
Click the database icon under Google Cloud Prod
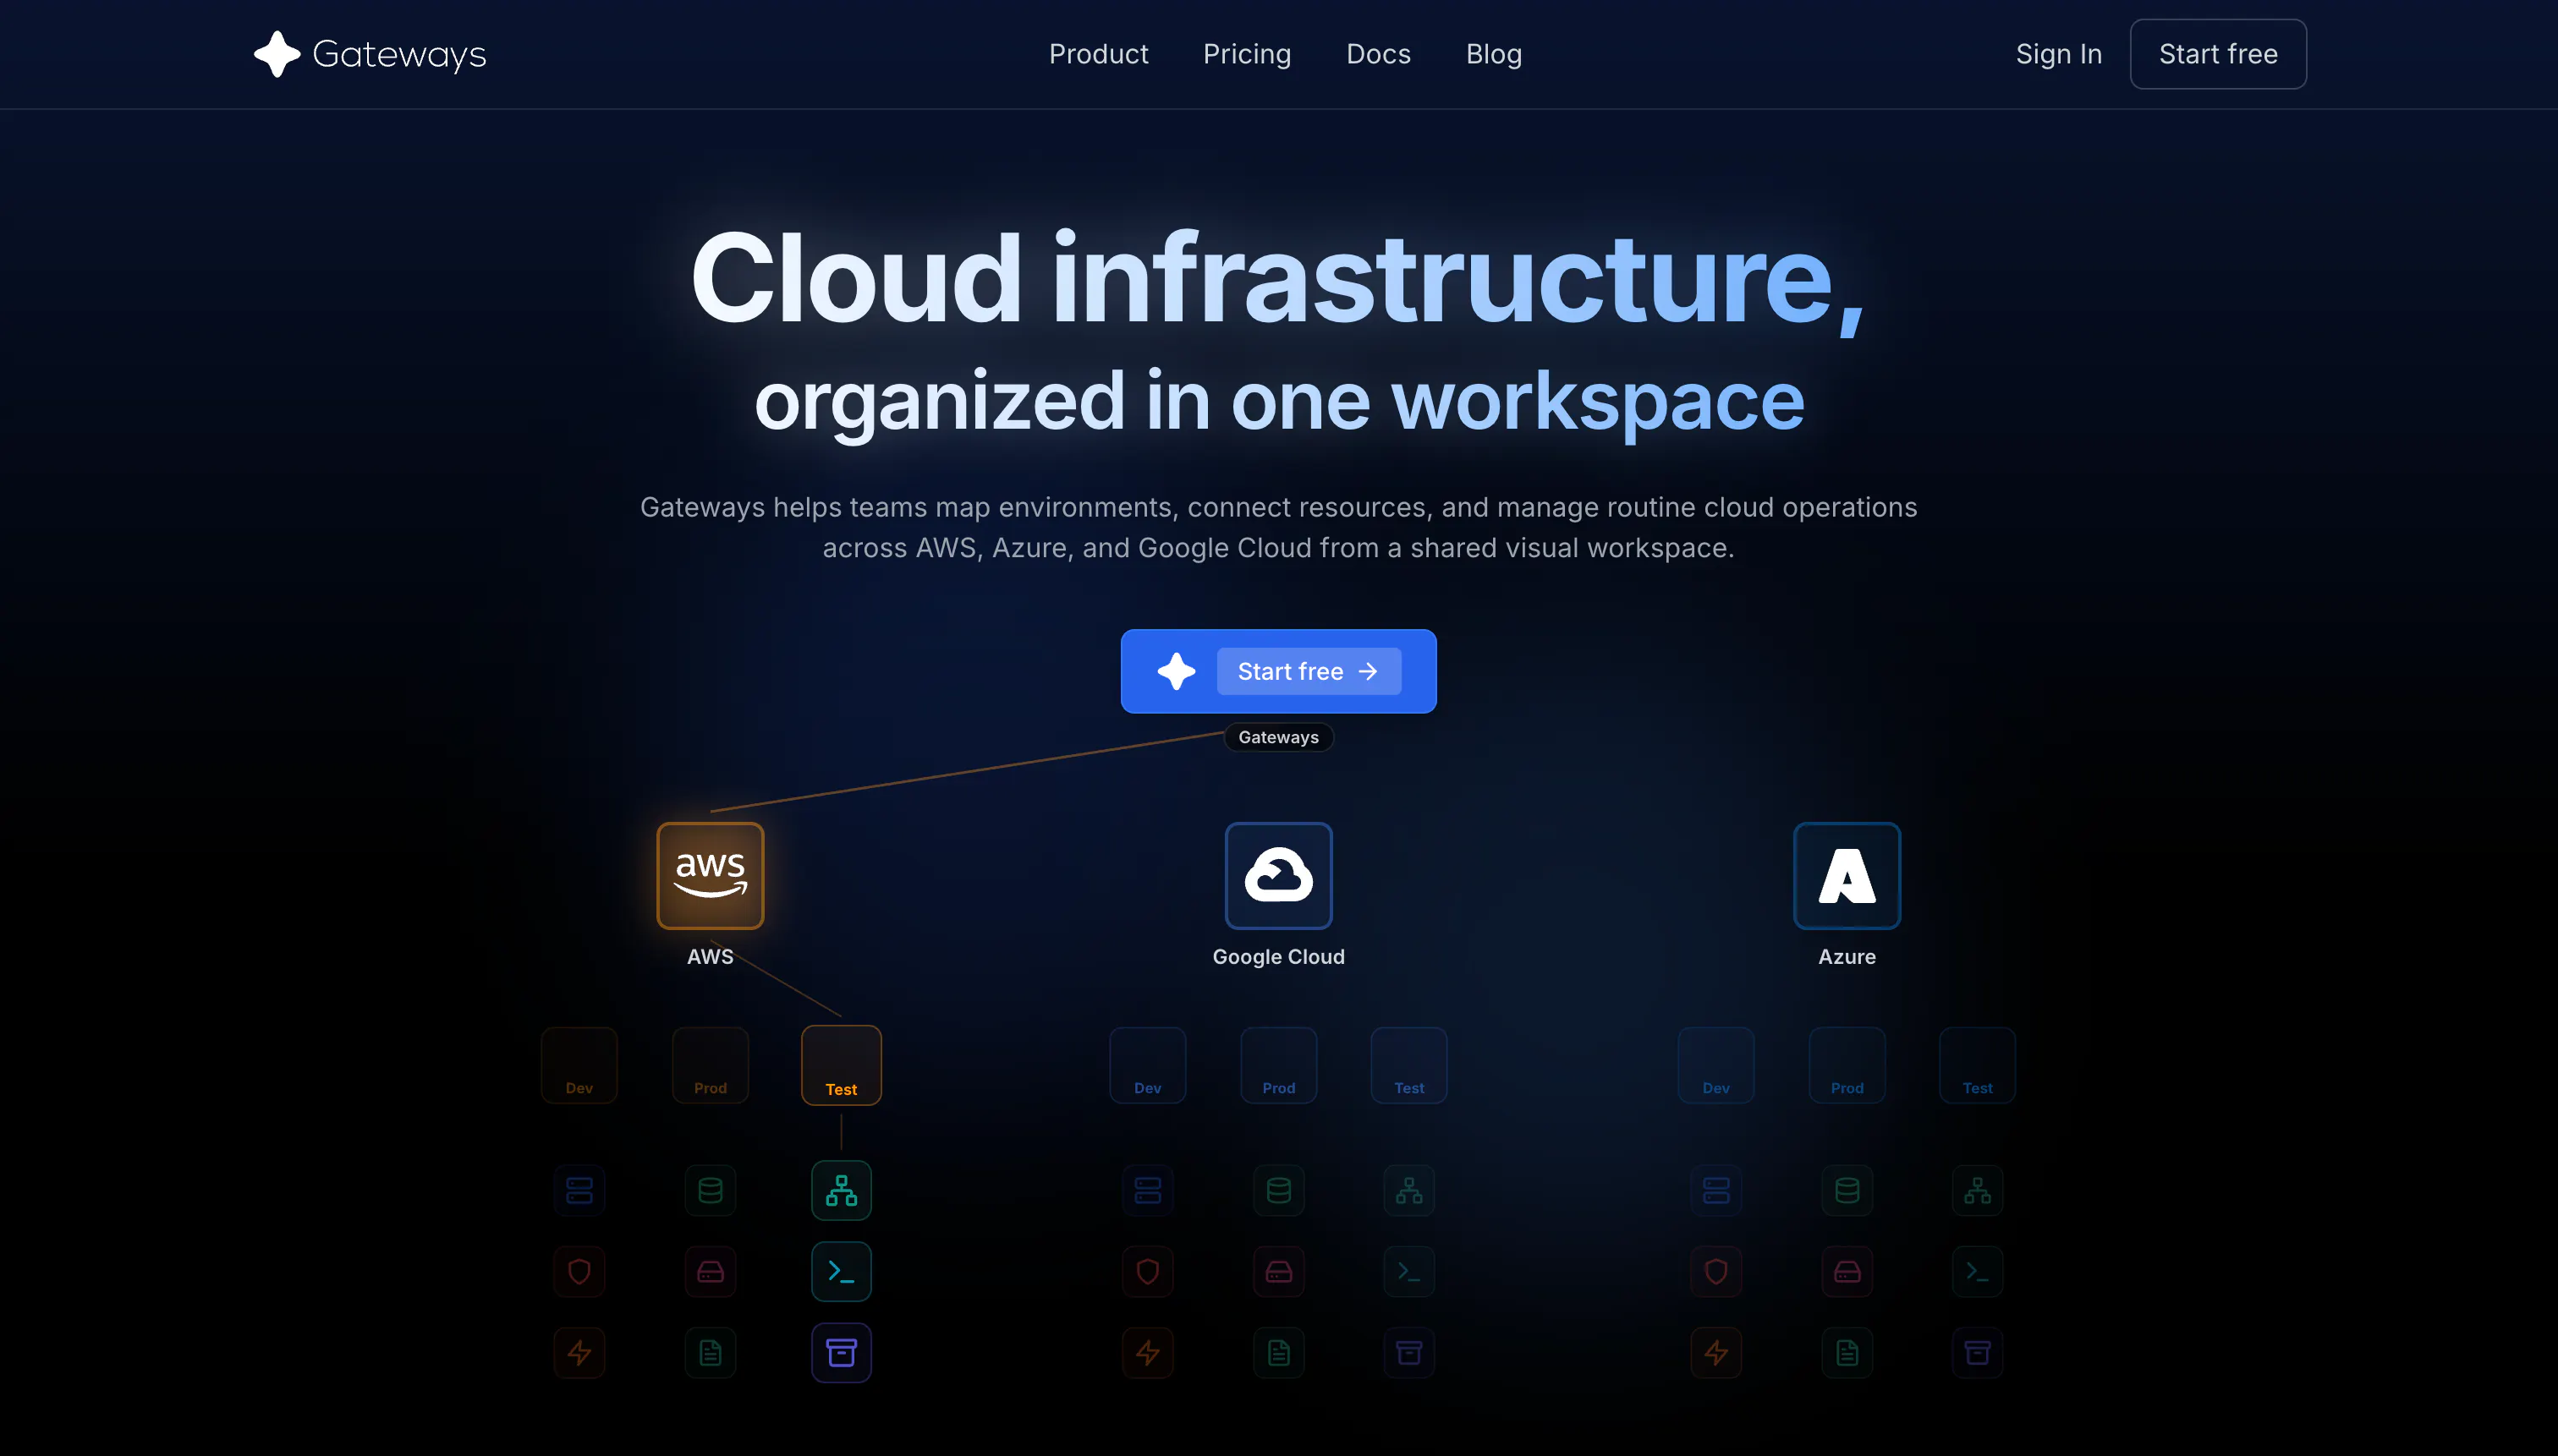(x=1278, y=1190)
